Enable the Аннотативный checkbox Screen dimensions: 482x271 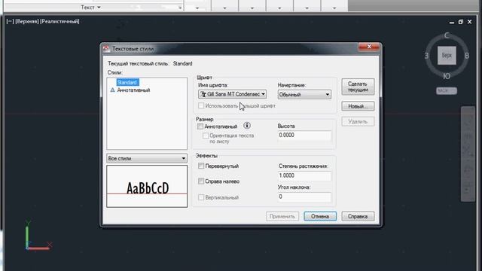(x=200, y=126)
